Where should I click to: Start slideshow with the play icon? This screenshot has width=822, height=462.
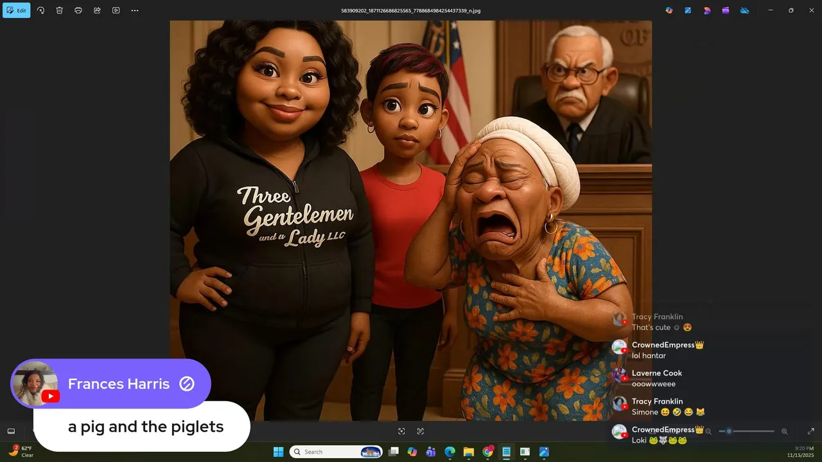pyautogui.click(x=116, y=10)
